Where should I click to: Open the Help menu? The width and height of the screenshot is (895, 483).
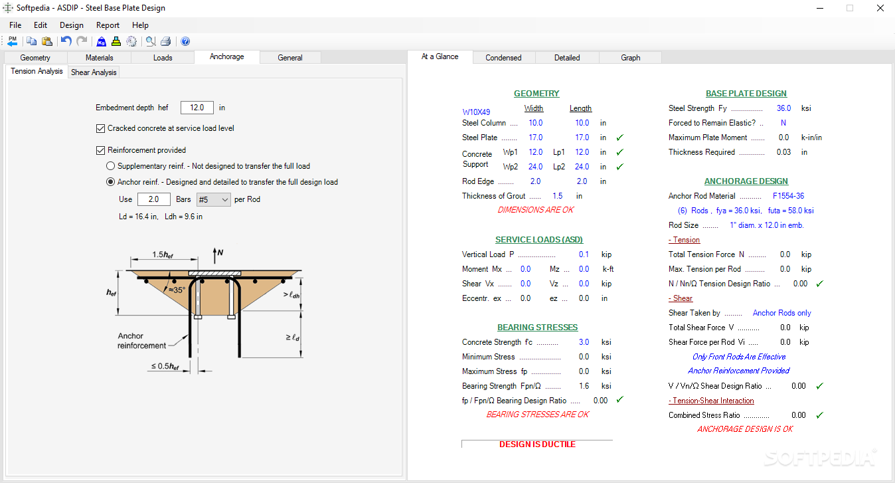tap(140, 25)
